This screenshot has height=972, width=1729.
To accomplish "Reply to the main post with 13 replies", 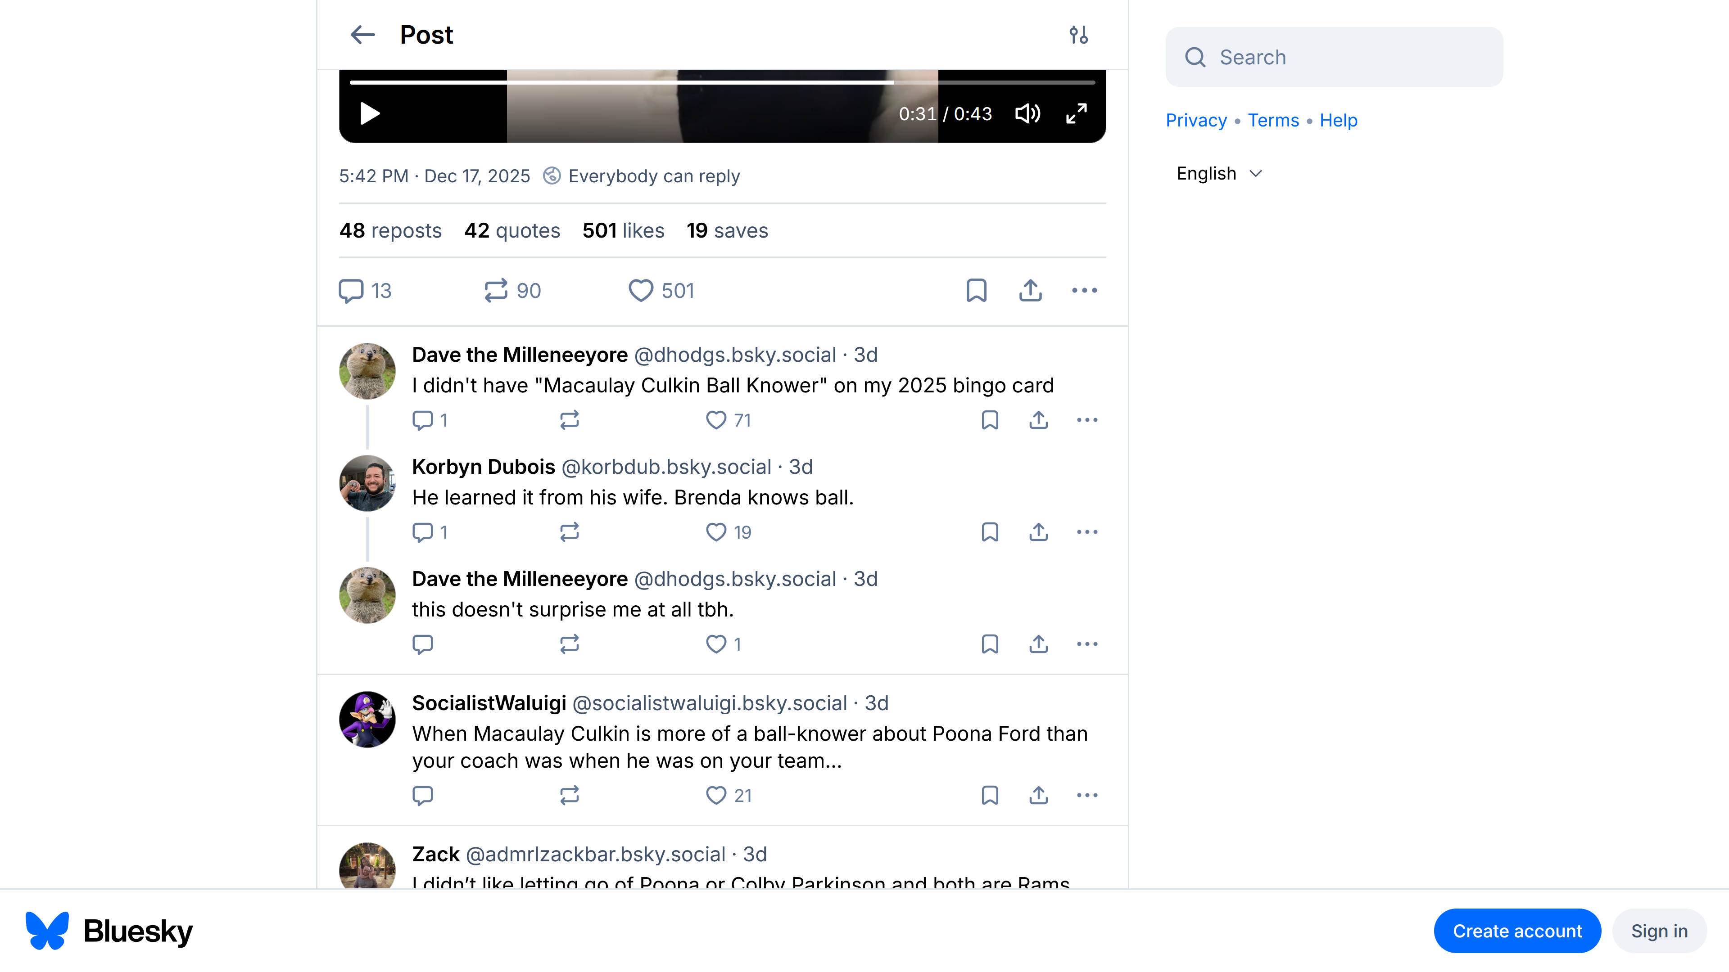I will 351,290.
